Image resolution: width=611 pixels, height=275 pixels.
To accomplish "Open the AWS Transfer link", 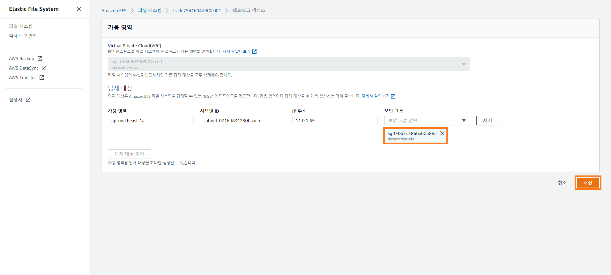I will 23,78.
